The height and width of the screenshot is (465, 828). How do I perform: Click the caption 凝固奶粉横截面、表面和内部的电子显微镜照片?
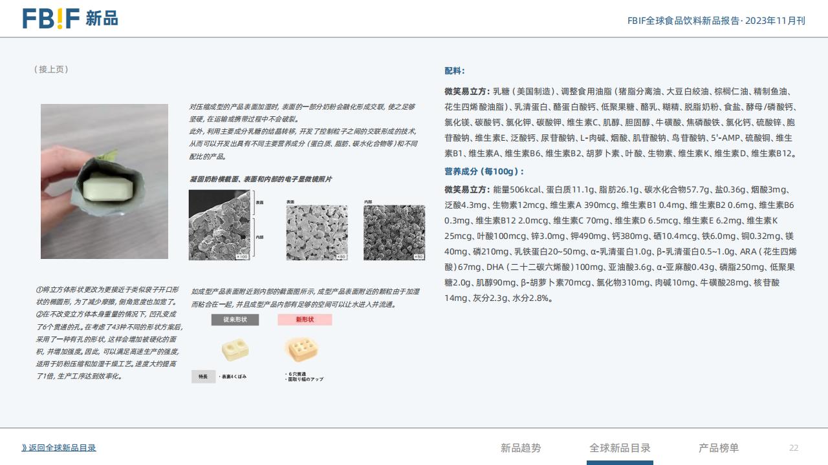(x=261, y=179)
